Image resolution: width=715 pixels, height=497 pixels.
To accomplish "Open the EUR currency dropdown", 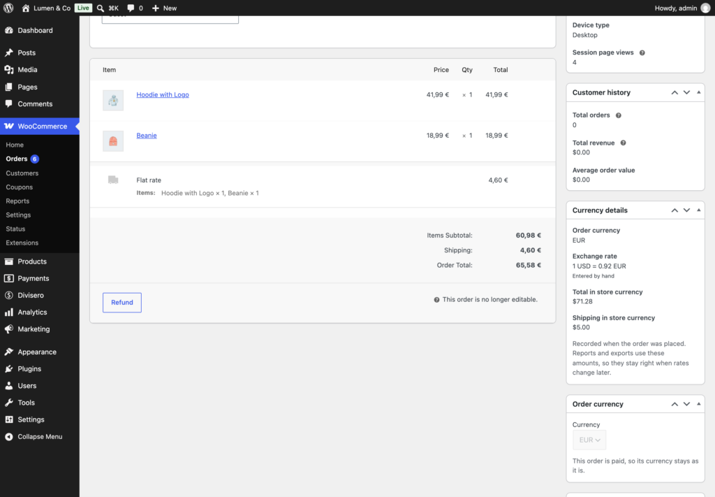I will click(x=589, y=440).
